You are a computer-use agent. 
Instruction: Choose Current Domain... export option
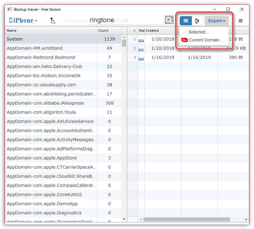point(202,40)
